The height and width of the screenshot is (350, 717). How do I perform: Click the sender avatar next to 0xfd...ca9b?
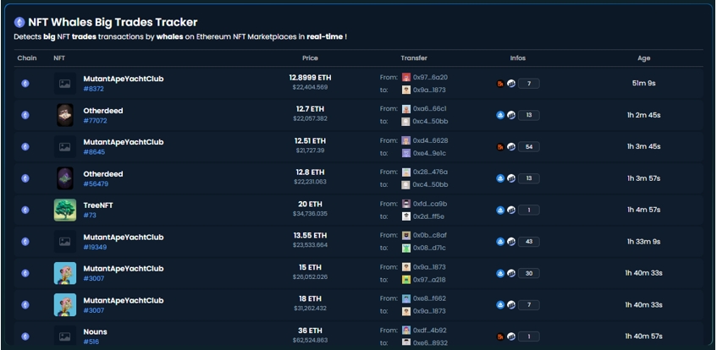406,204
